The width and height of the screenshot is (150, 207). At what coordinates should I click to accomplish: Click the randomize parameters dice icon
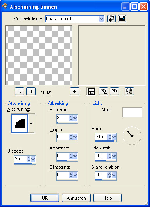[129, 91]
